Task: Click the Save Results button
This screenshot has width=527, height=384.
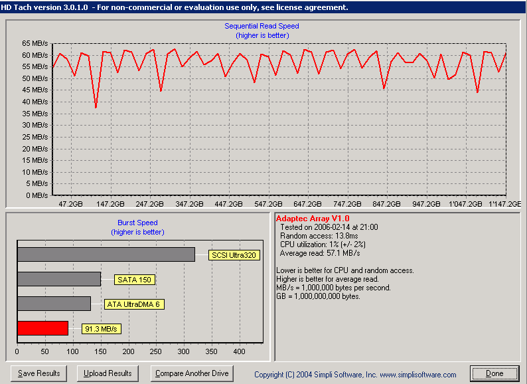Action: (x=38, y=373)
